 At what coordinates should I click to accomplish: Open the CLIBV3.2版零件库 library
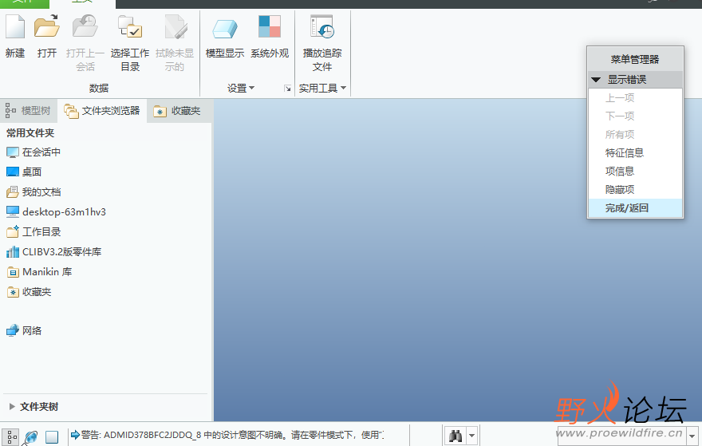(x=53, y=251)
